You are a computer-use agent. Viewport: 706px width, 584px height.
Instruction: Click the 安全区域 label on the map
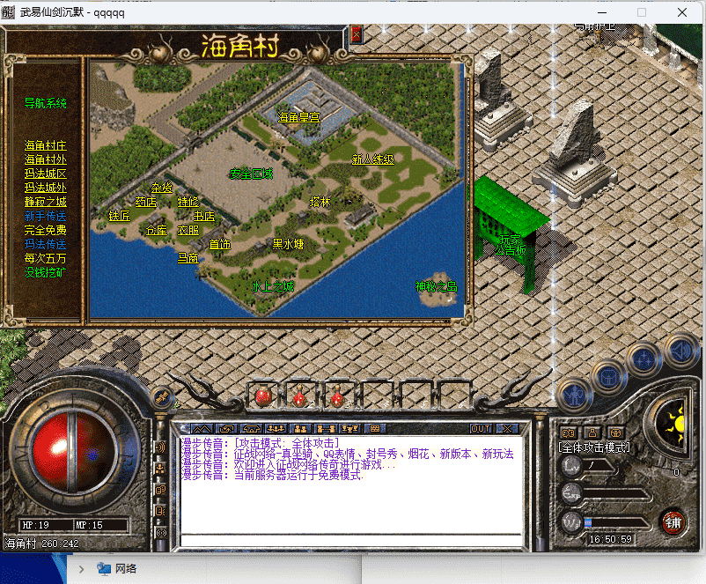251,174
